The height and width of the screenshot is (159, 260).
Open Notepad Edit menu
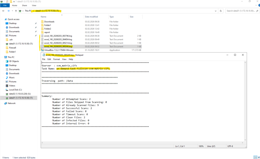tap(49, 59)
